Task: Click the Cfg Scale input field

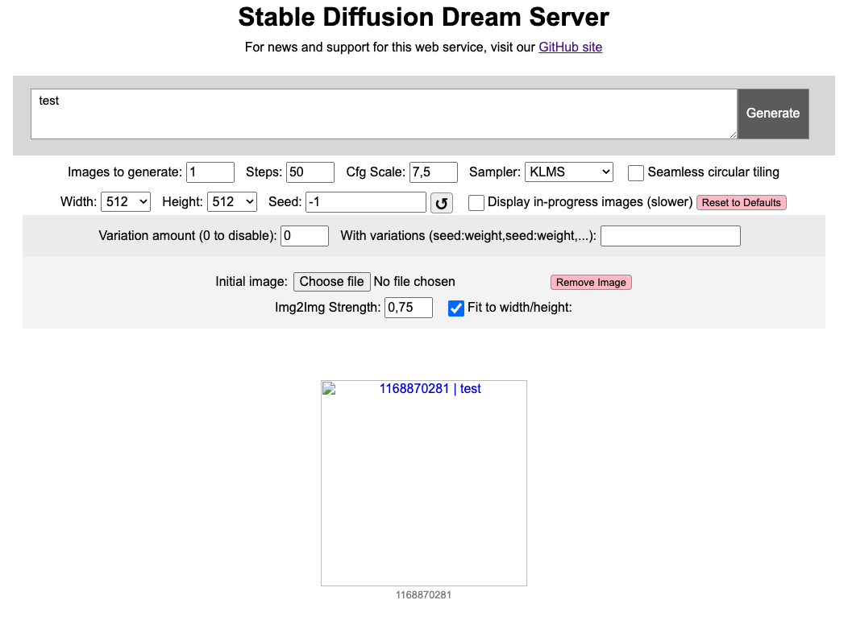Action: [433, 172]
